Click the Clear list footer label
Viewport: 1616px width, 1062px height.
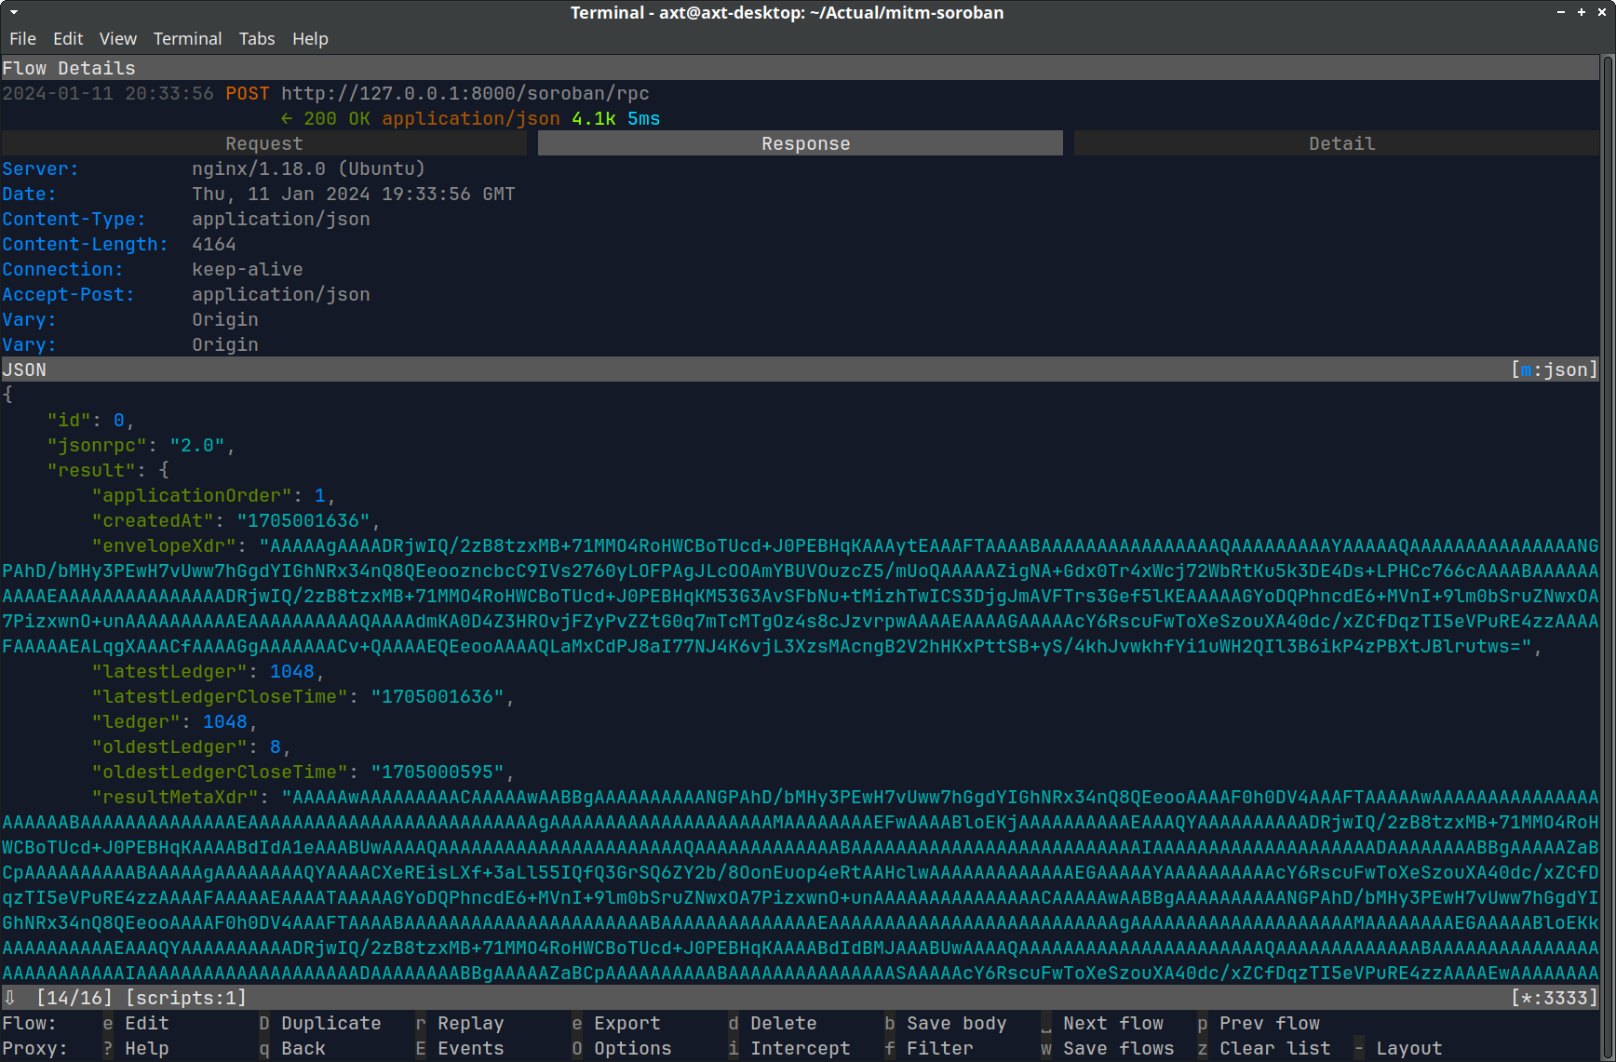click(x=1274, y=1048)
